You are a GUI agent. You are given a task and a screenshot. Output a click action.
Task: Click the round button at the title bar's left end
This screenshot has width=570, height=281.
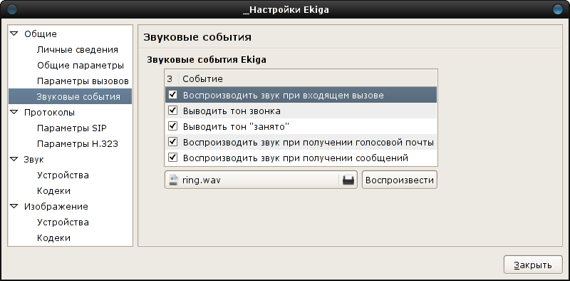point(11,9)
